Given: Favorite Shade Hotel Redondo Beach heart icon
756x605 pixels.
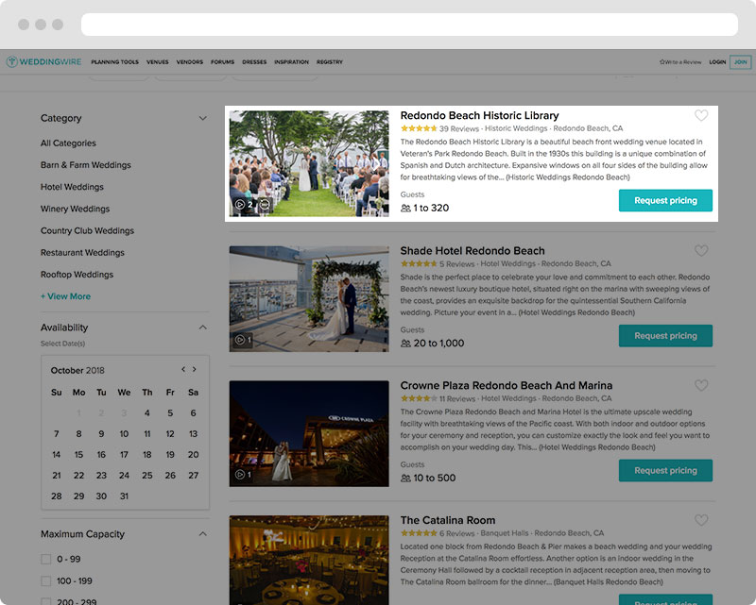Looking at the screenshot, I should coord(701,250).
